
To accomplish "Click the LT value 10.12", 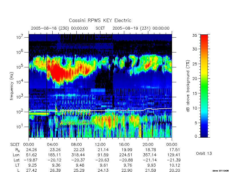I will point(174,165).
